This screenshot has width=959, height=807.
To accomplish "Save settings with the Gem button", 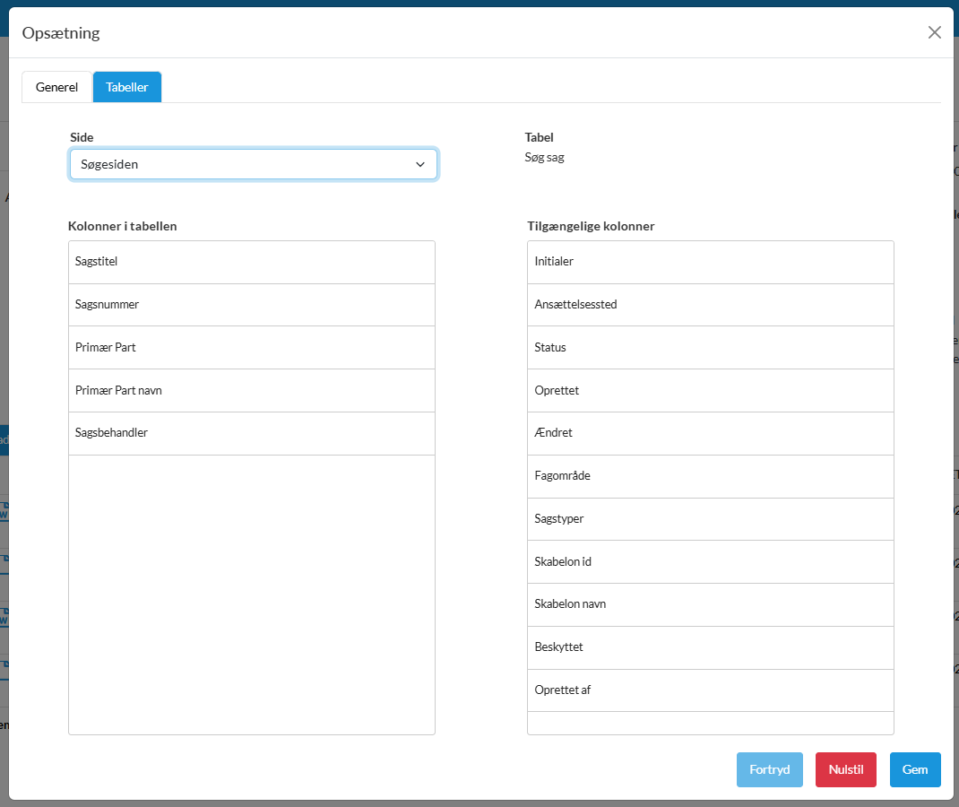I will point(914,769).
